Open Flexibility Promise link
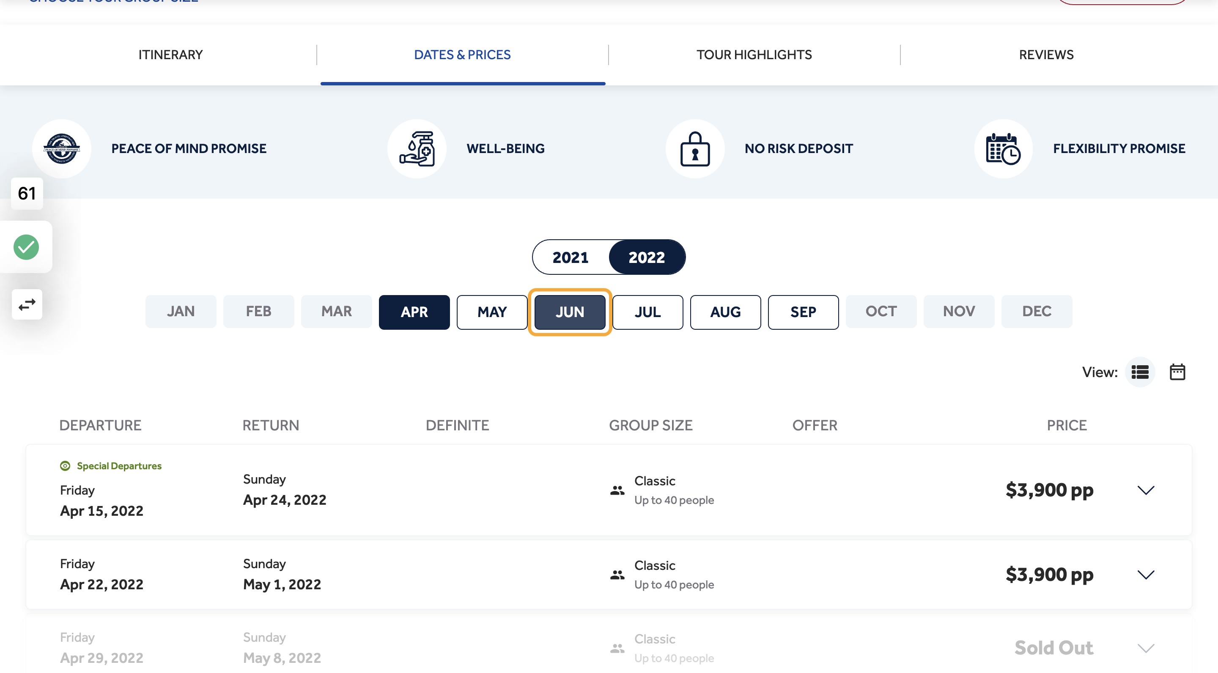The height and width of the screenshot is (673, 1218). click(x=1119, y=148)
